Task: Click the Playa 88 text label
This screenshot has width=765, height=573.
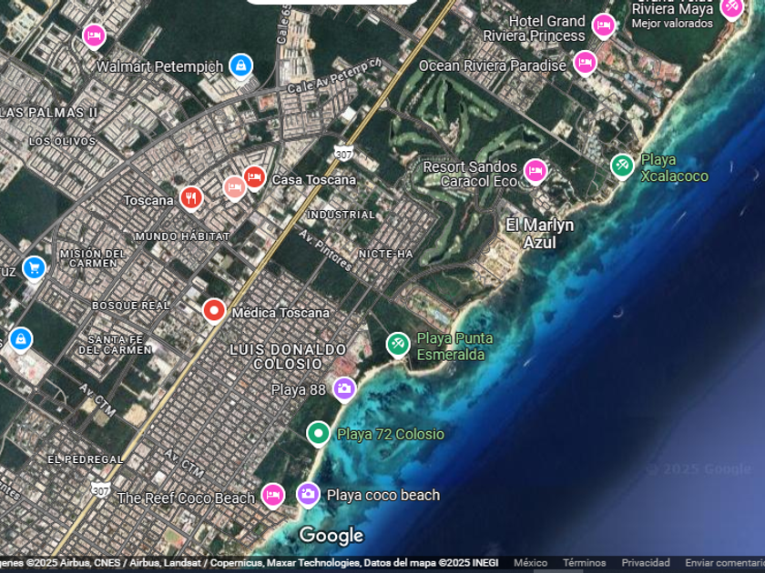Action: click(x=298, y=390)
